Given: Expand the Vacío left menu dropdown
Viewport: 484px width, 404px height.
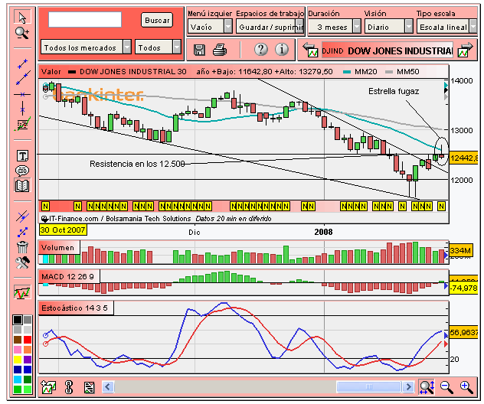Looking at the screenshot, I should coord(210,27).
